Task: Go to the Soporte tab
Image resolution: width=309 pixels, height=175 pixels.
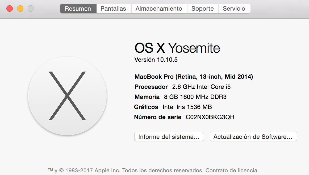Action: (203, 9)
